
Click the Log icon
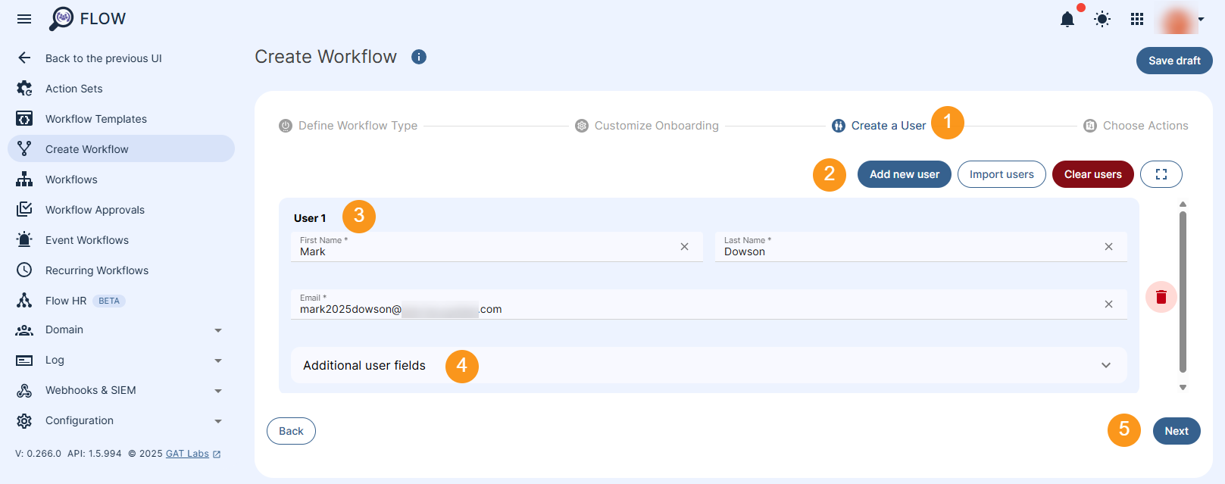(x=24, y=361)
